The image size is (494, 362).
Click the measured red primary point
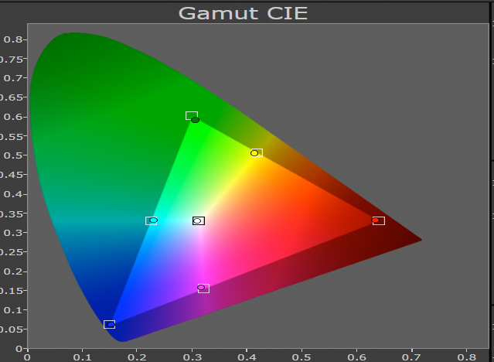375,220
